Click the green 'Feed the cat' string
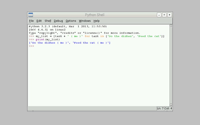The image size is (200, 125). [149, 36]
